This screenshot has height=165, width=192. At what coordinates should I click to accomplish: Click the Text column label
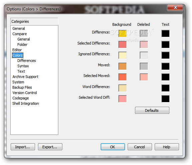click(165, 24)
